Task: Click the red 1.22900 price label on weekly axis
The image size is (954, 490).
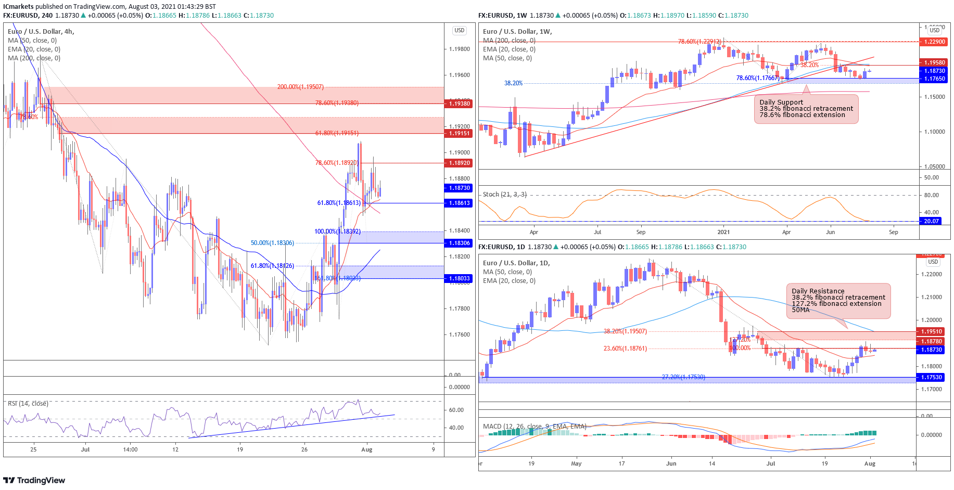Action: tap(934, 42)
